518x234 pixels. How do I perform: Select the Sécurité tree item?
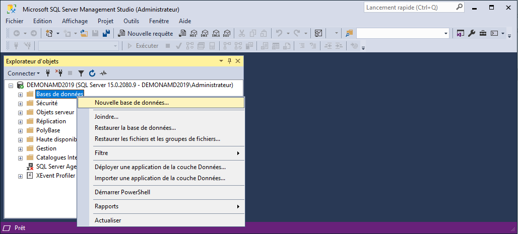coord(47,103)
